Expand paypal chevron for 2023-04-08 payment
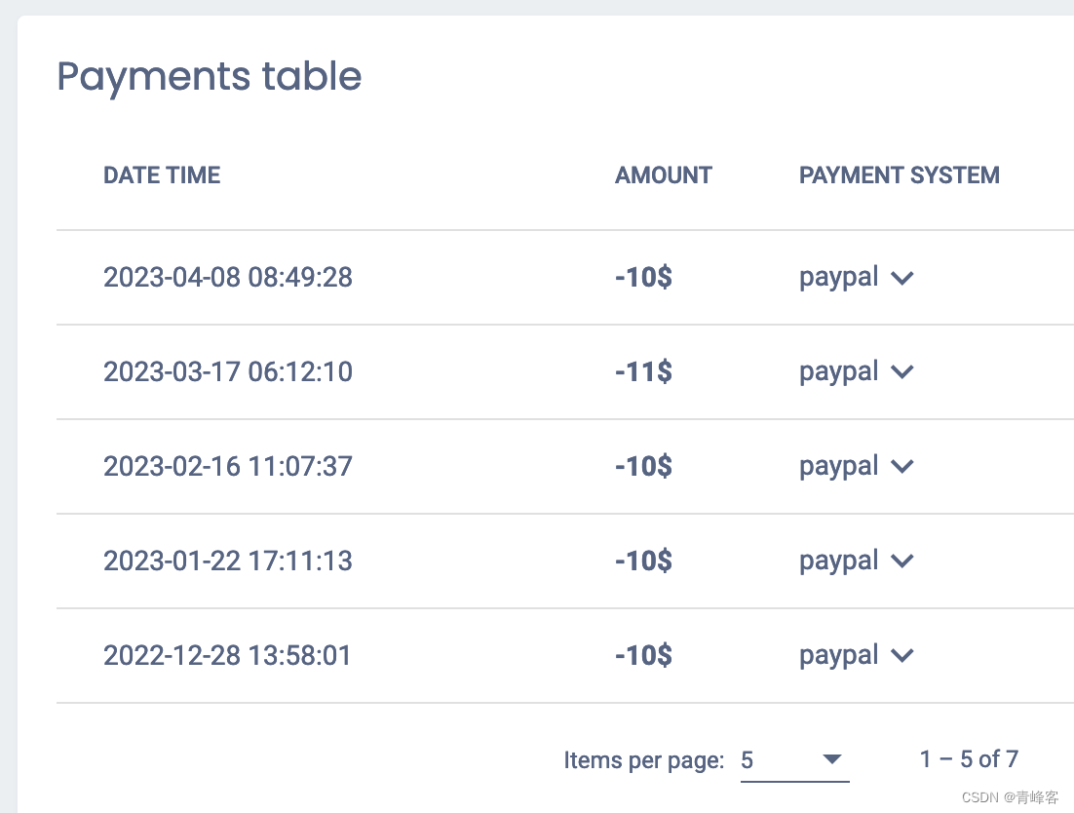 click(902, 278)
